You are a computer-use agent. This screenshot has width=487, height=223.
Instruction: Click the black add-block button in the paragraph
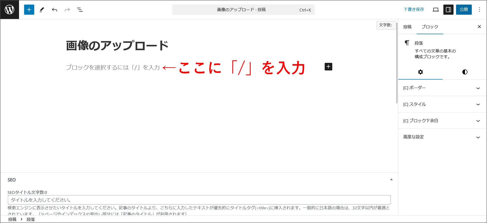click(328, 67)
